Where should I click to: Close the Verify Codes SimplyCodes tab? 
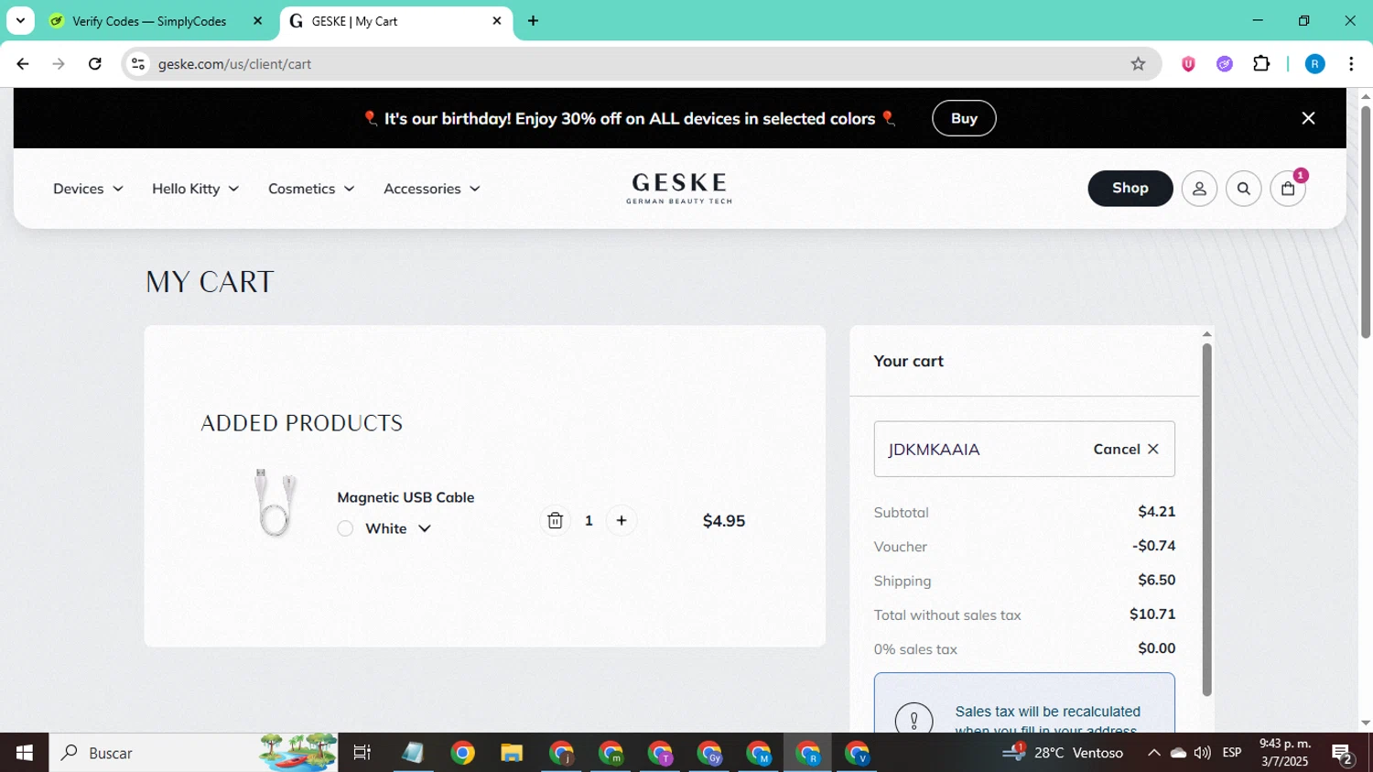[x=257, y=21]
